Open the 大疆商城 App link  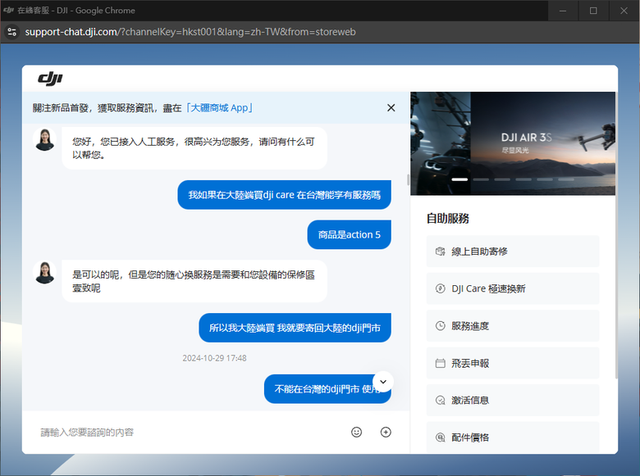tap(219, 108)
